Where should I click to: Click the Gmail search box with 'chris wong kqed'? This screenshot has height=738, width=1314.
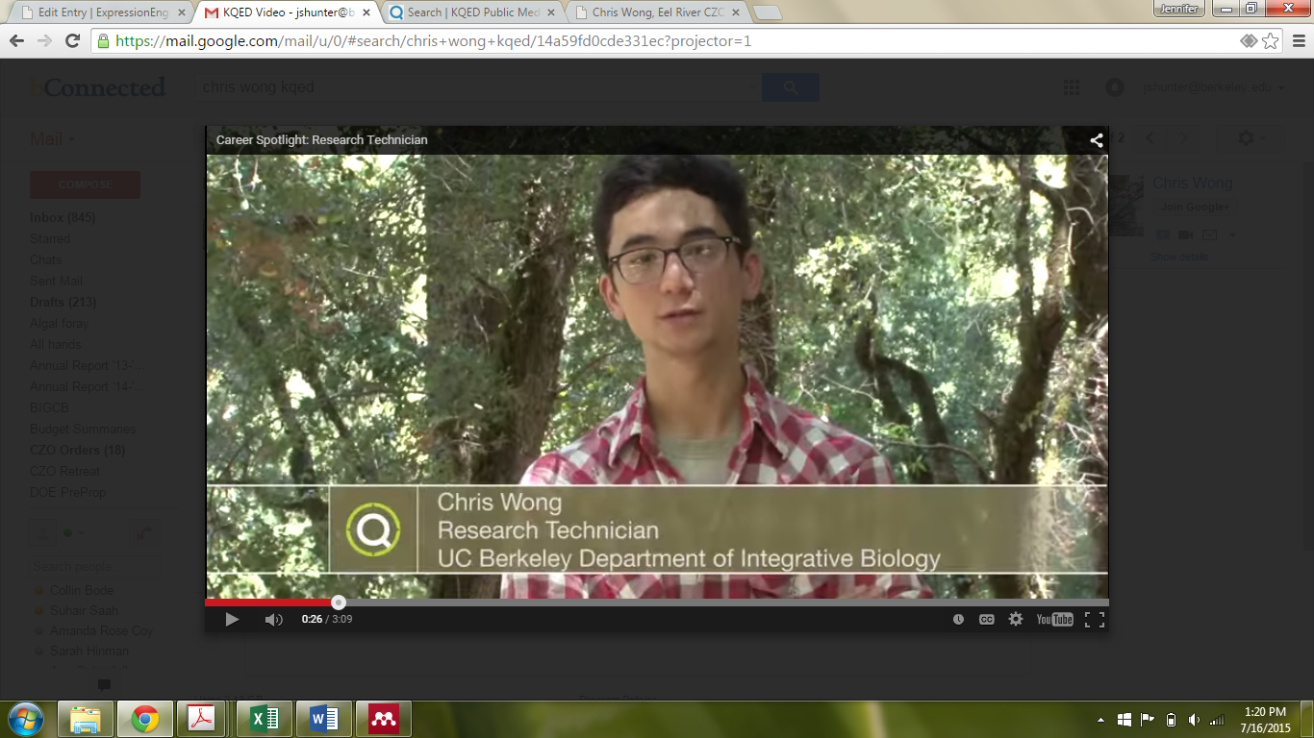(477, 87)
